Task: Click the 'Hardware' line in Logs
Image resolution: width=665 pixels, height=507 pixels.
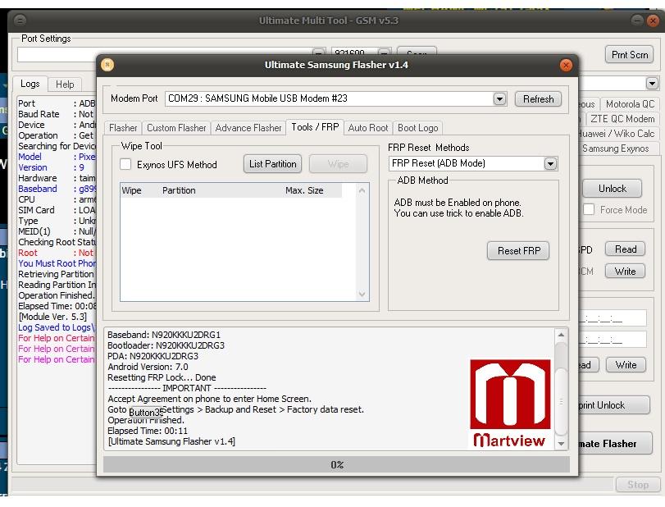Action: pos(57,178)
